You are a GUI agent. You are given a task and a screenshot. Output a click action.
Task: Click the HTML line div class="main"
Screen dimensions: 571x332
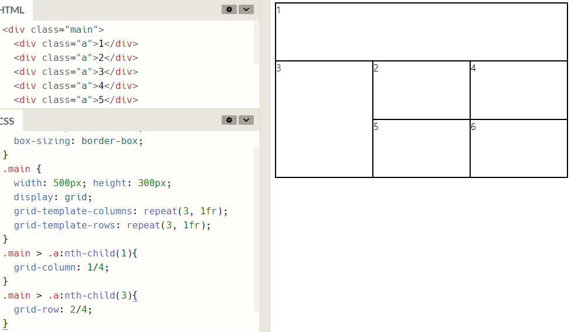(x=53, y=29)
